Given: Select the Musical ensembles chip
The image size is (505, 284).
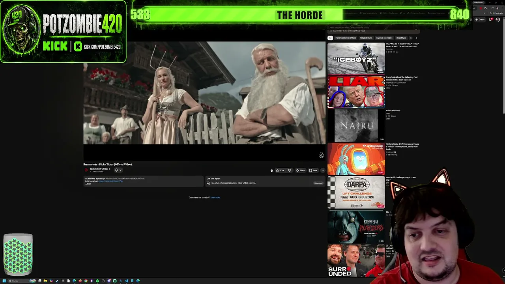Looking at the screenshot, I should tap(384, 38).
